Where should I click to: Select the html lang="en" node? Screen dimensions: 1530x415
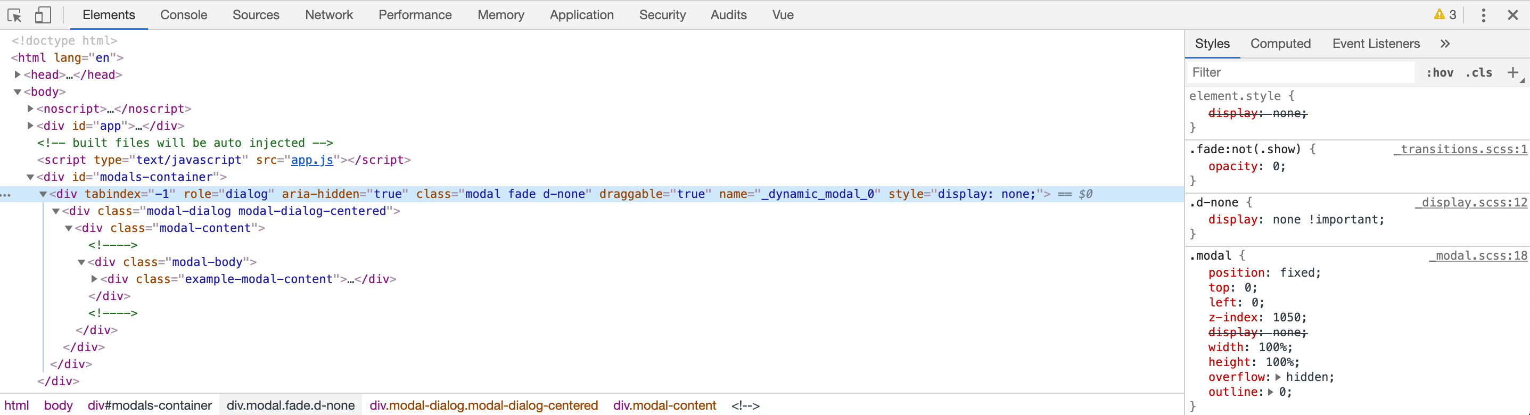(x=67, y=57)
